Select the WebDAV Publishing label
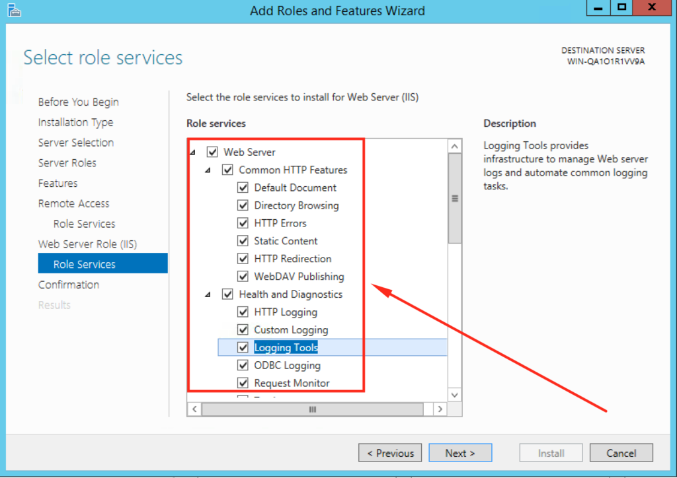The width and height of the screenshot is (677, 478). (299, 276)
